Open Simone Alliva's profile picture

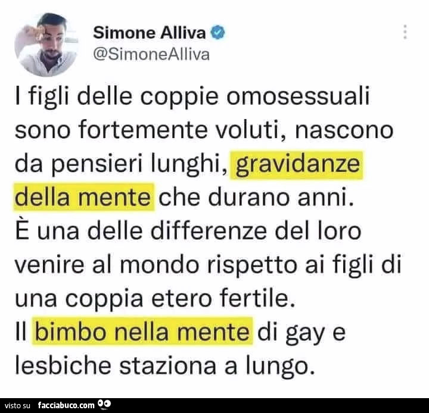pos(46,45)
